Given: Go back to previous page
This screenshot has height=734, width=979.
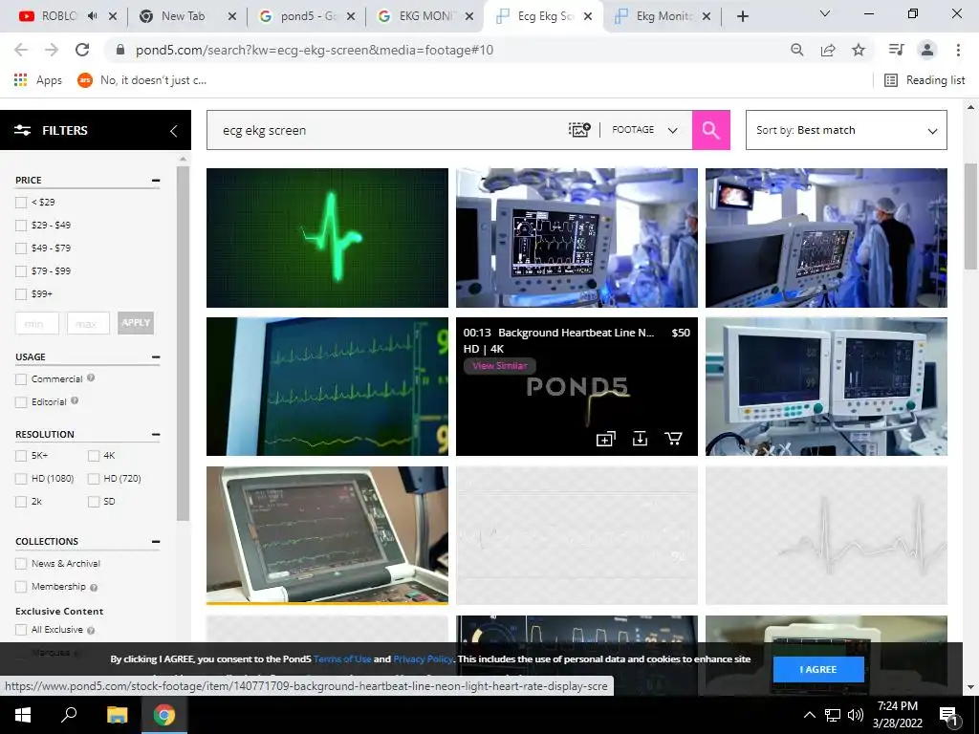Looking at the screenshot, I should [21, 50].
